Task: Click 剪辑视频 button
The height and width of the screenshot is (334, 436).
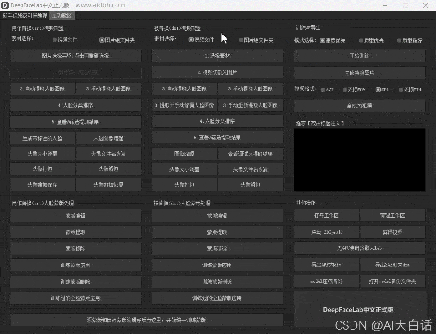Action: coord(392,232)
